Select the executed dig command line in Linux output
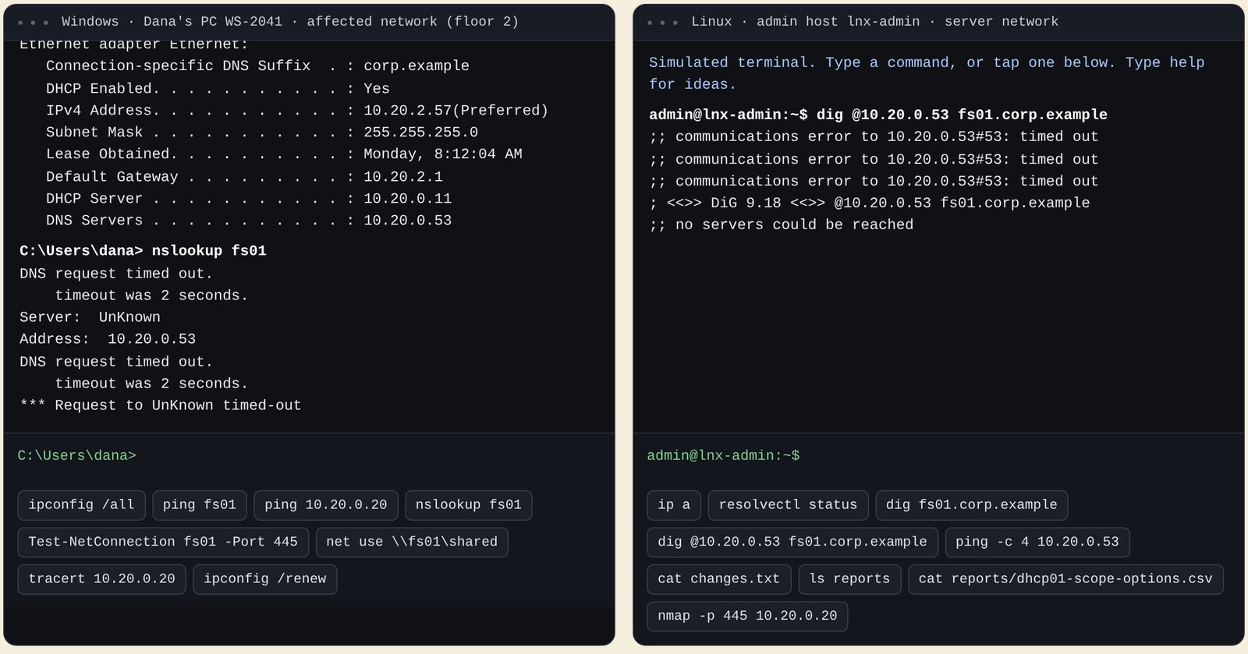The image size is (1248, 654). (x=878, y=115)
